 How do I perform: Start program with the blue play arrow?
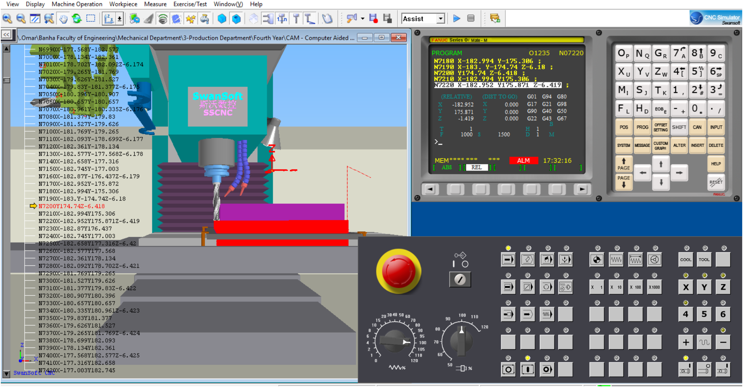pyautogui.click(x=457, y=18)
